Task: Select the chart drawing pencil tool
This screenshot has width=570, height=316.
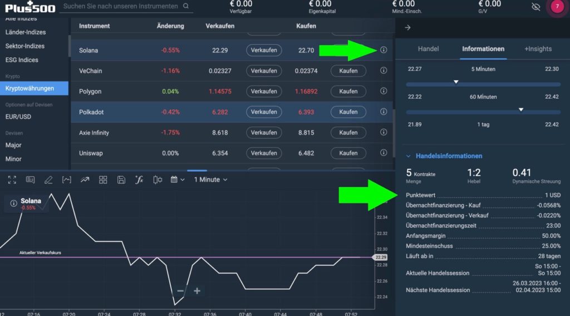Action: (48, 179)
